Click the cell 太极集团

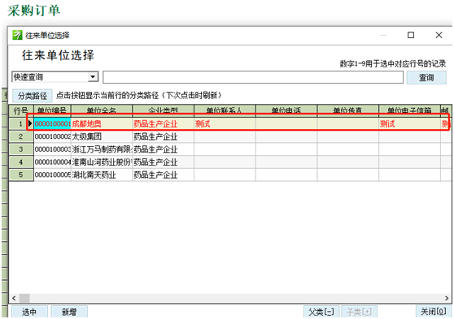(x=102, y=136)
